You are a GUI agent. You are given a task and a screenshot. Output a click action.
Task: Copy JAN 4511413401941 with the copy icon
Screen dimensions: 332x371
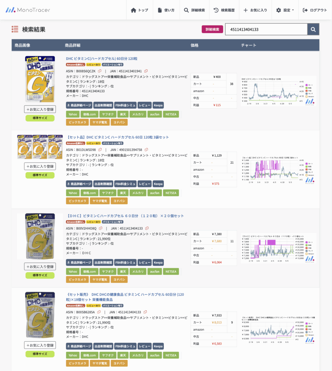coord(146,71)
